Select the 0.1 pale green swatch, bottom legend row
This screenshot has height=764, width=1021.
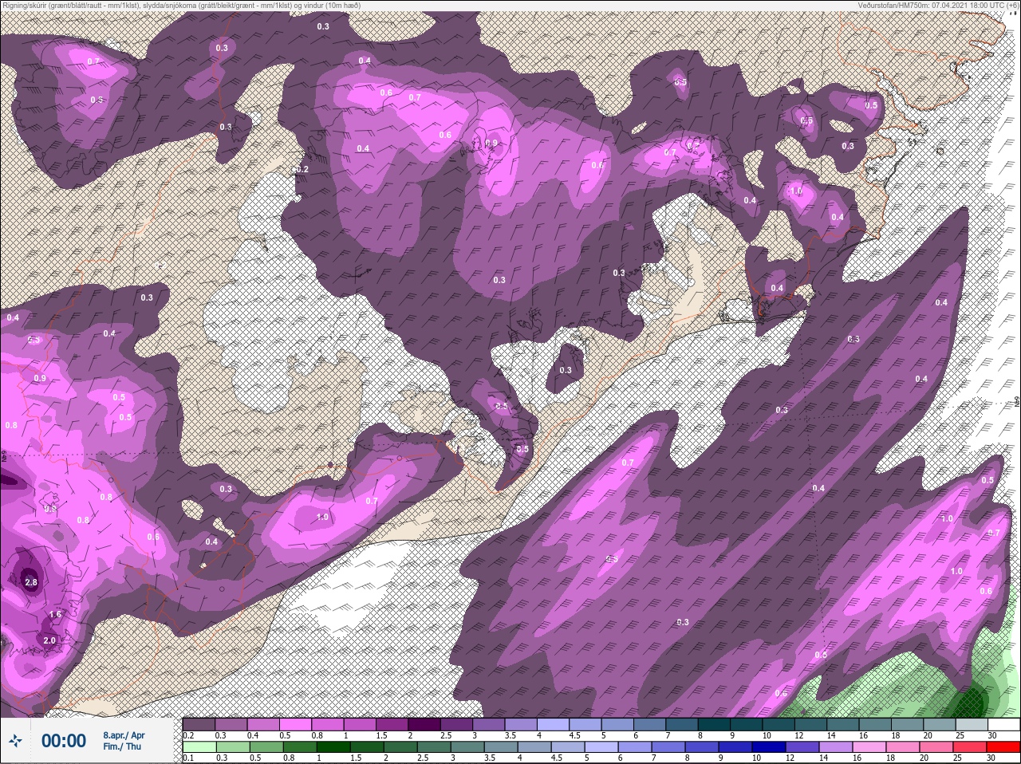199,747
